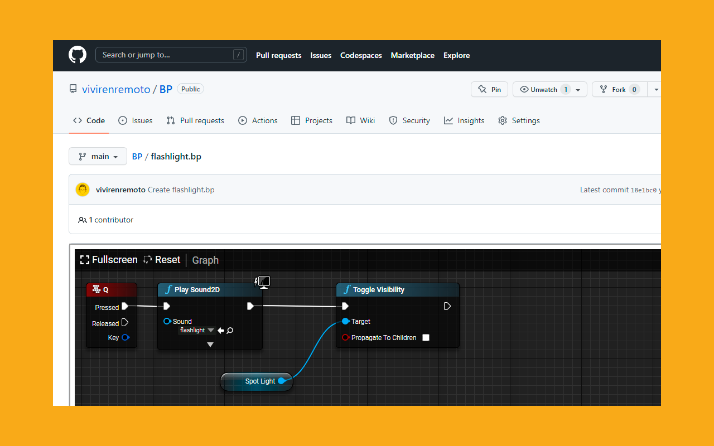The image size is (714, 446).
Task: Fork the repository
Action: tap(619, 89)
